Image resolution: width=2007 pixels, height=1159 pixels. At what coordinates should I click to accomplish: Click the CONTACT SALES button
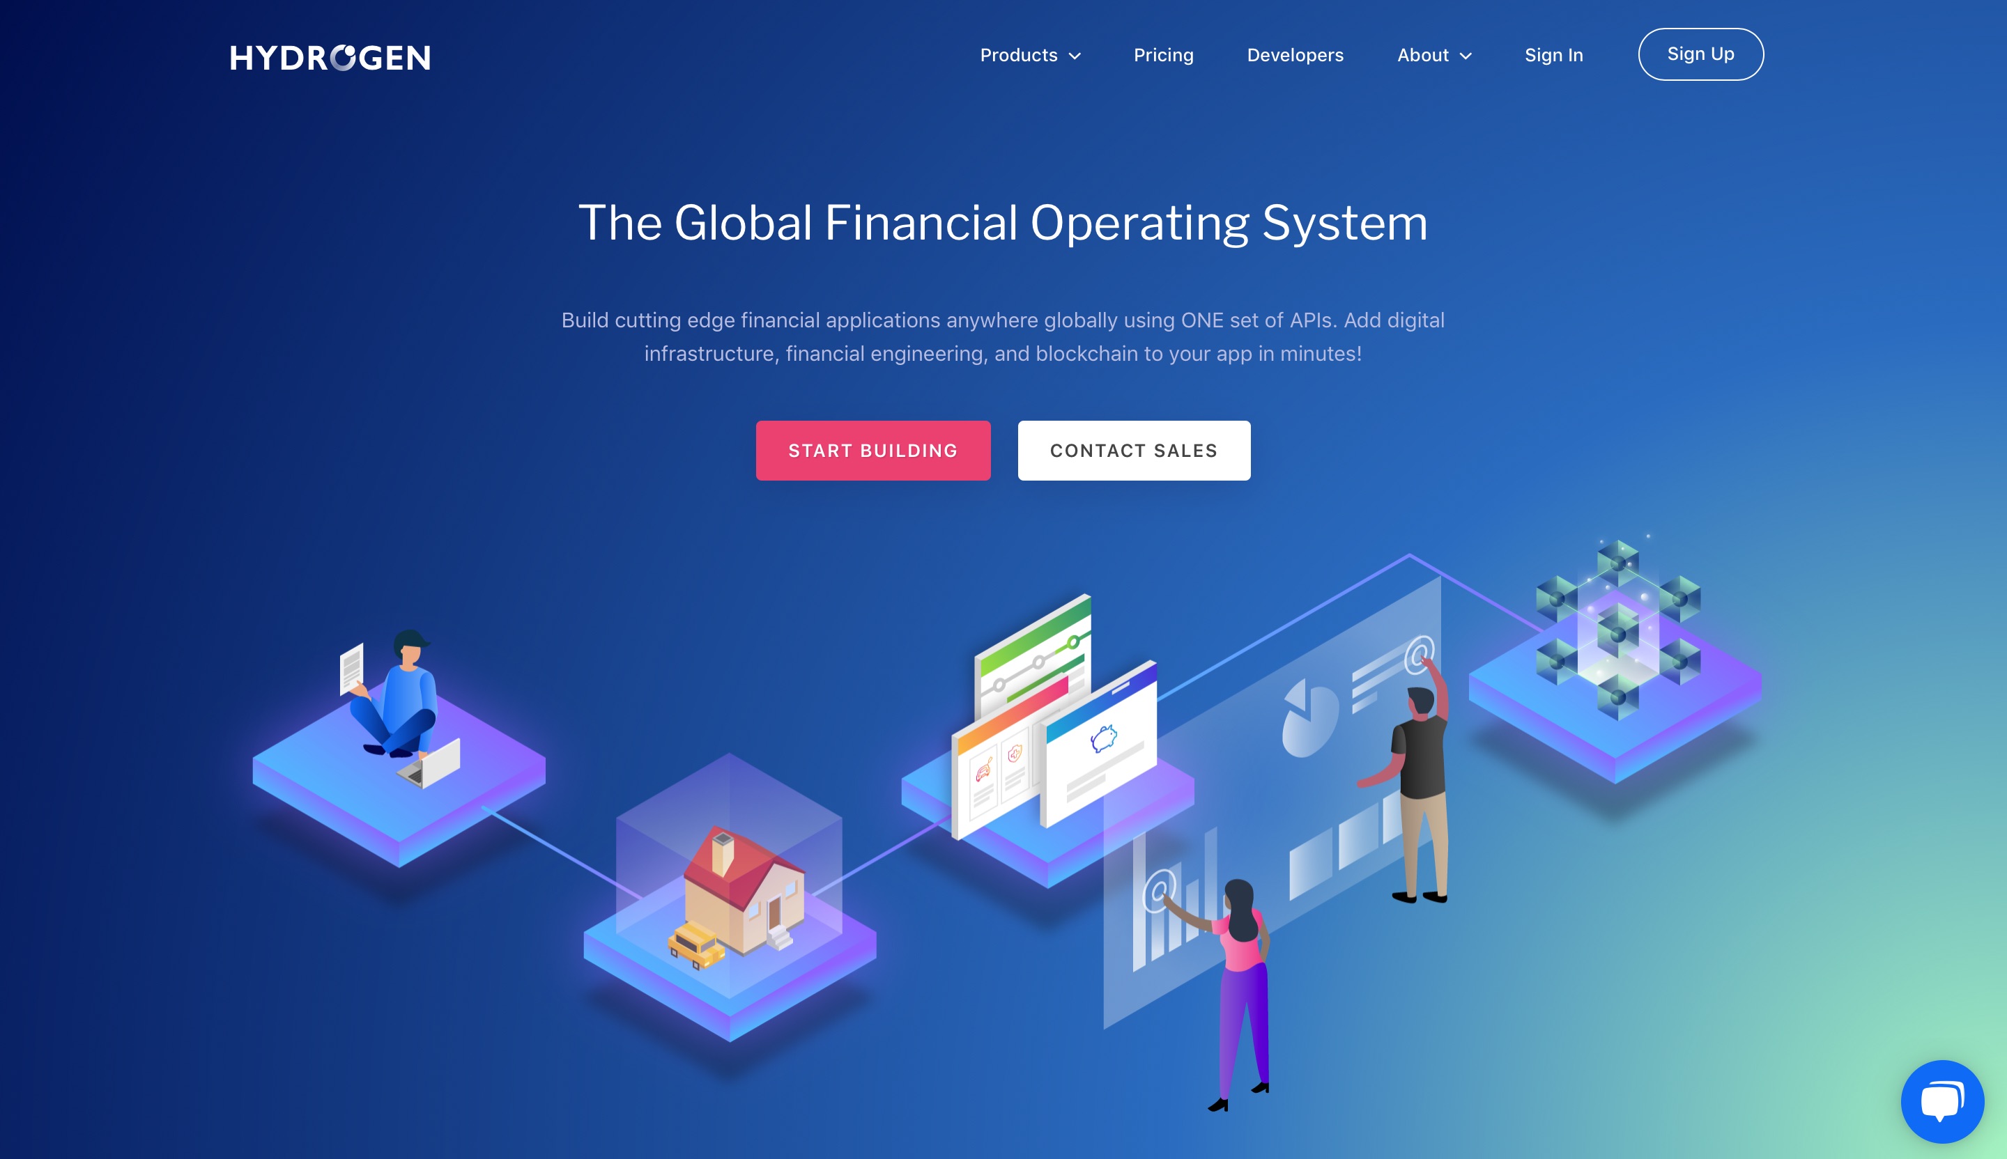pos(1133,450)
